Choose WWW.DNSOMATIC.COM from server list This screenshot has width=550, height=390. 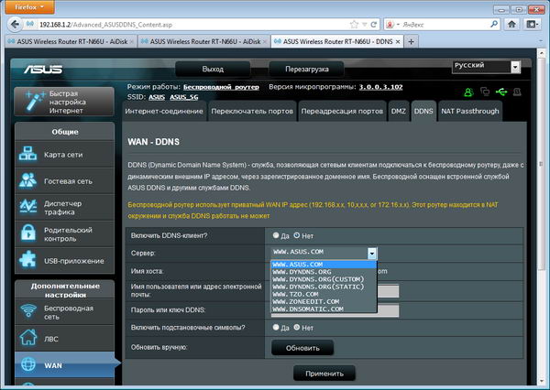coord(324,309)
